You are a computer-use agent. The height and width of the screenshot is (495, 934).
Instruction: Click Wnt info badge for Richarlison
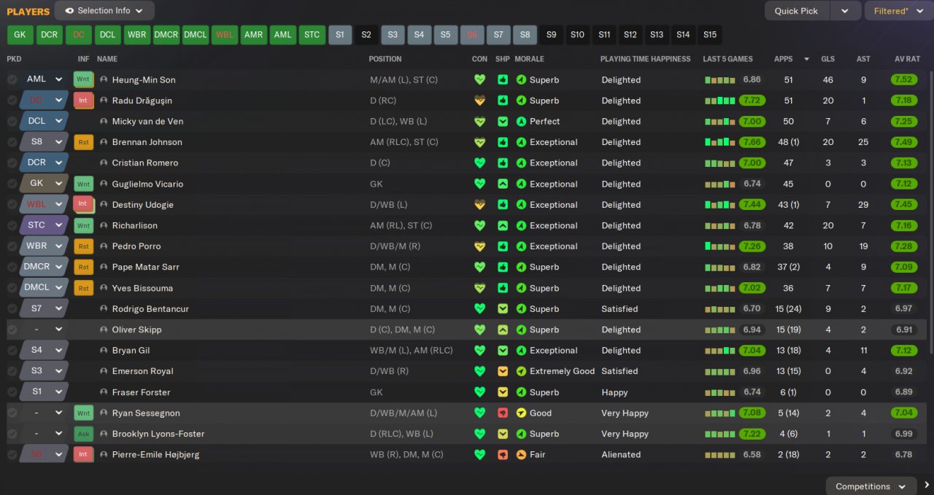[x=83, y=225]
